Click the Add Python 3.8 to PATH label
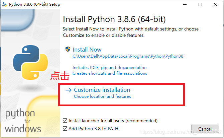Image resolution: width=224 pixels, height=138 pixels. pyautogui.click(x=93, y=129)
